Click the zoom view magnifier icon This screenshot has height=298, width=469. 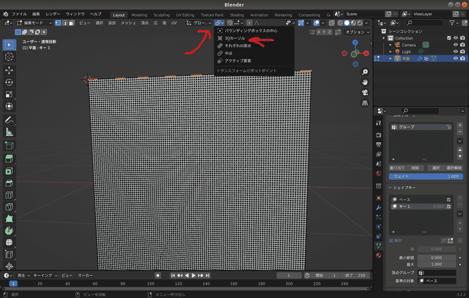pyautogui.click(x=365, y=72)
